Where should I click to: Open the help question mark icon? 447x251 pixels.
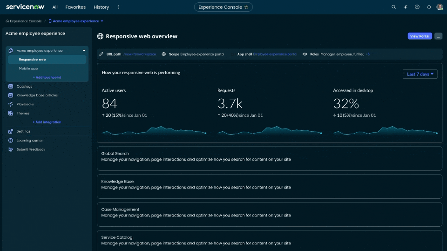pos(417,7)
